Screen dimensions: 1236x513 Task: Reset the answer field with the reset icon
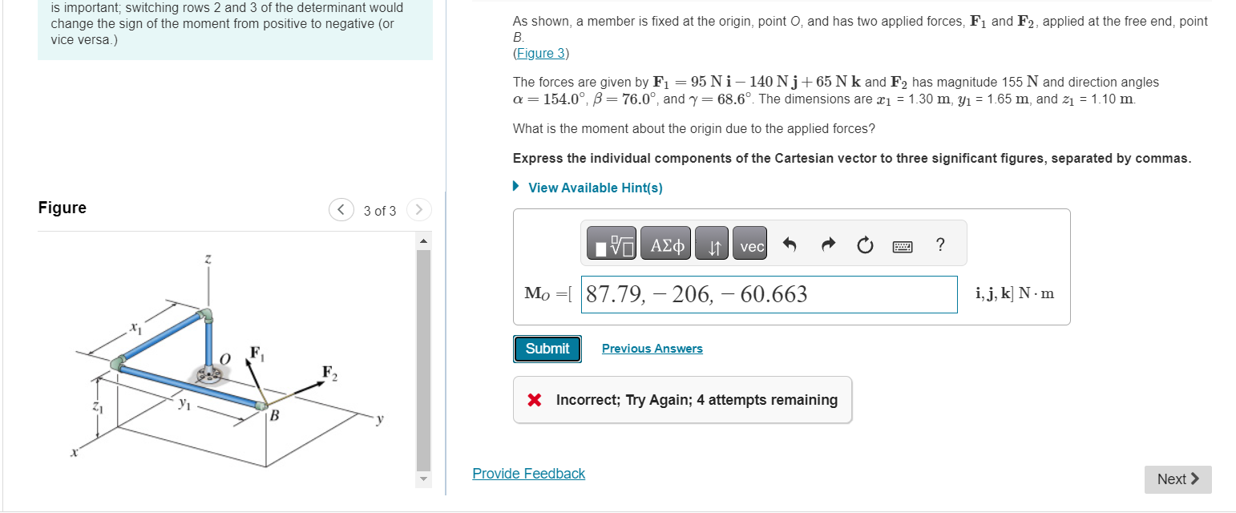865,243
